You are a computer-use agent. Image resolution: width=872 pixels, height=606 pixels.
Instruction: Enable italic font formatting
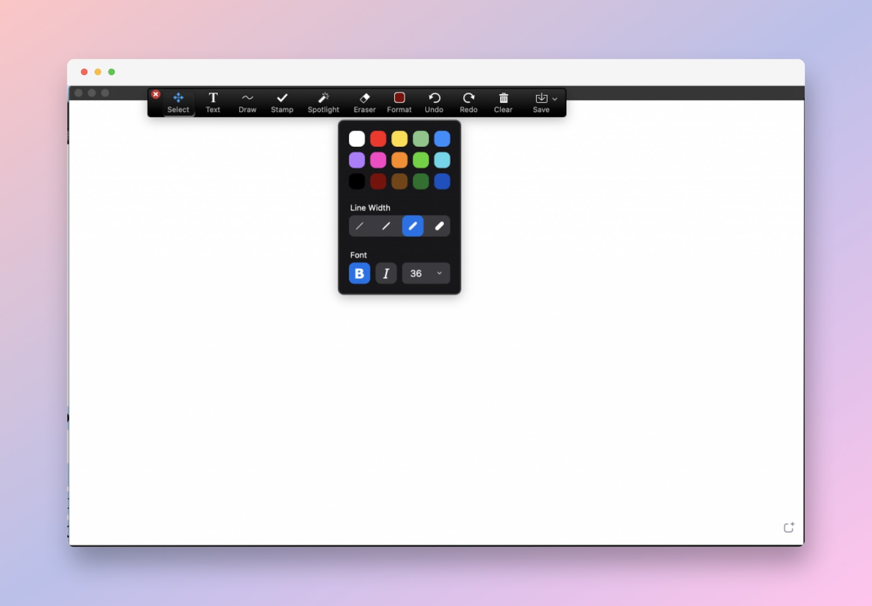coord(386,273)
